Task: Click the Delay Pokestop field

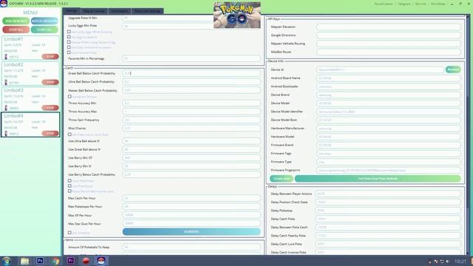Action: coord(388,211)
